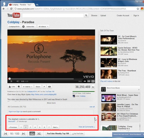Open a new browser tab
Image resolution: width=144 pixels, height=138 pixels.
(37, 5)
